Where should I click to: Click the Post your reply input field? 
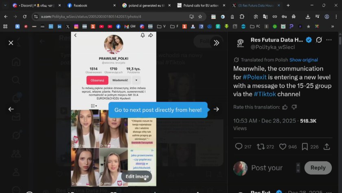pos(267,168)
